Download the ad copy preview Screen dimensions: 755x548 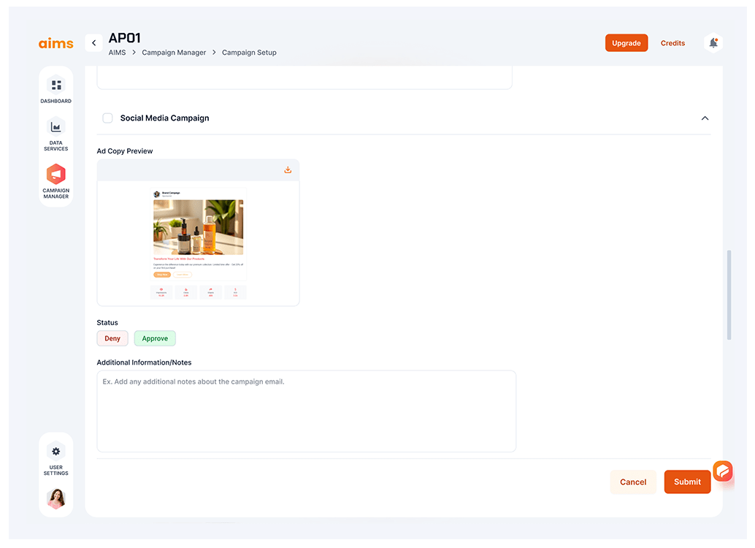point(288,170)
